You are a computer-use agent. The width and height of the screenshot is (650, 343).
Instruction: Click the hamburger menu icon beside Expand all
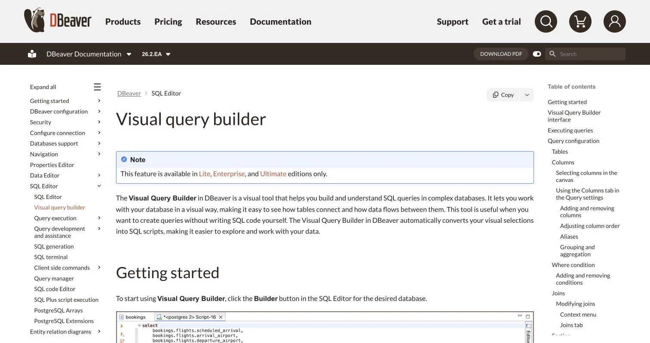[x=98, y=87]
